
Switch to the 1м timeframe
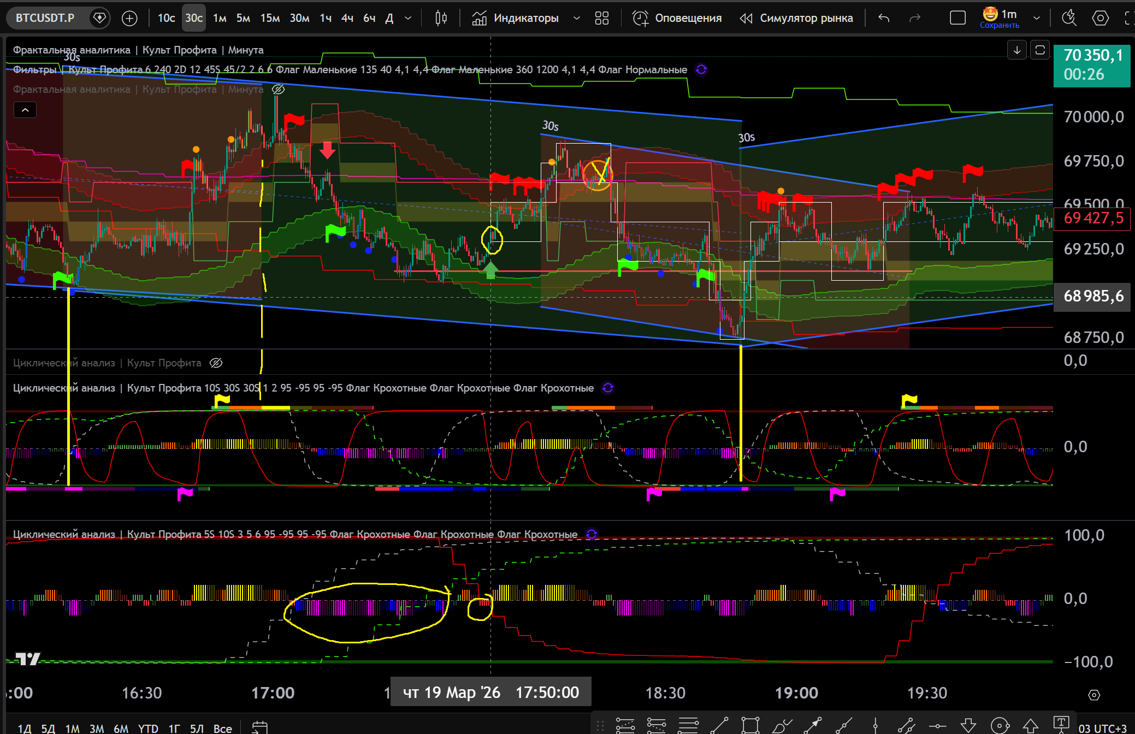click(220, 18)
